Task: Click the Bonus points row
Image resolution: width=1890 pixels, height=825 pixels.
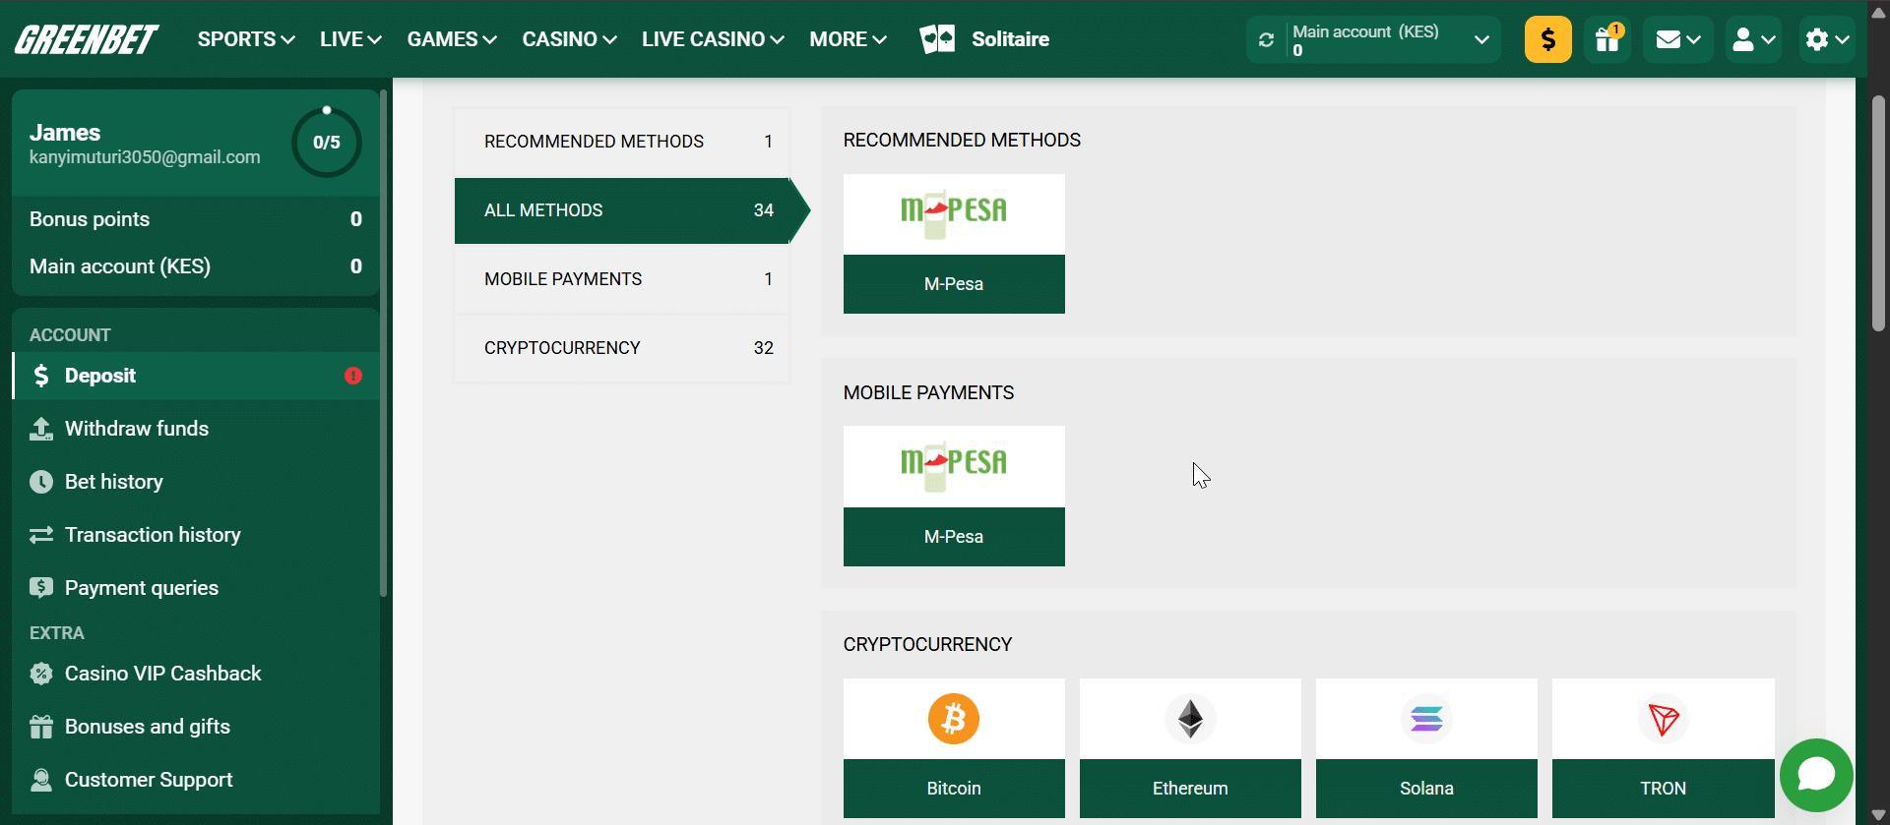Action: pos(196,219)
